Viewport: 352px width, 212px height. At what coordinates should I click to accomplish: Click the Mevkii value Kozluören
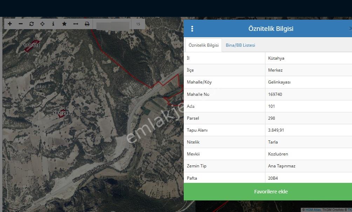pyautogui.click(x=278, y=154)
